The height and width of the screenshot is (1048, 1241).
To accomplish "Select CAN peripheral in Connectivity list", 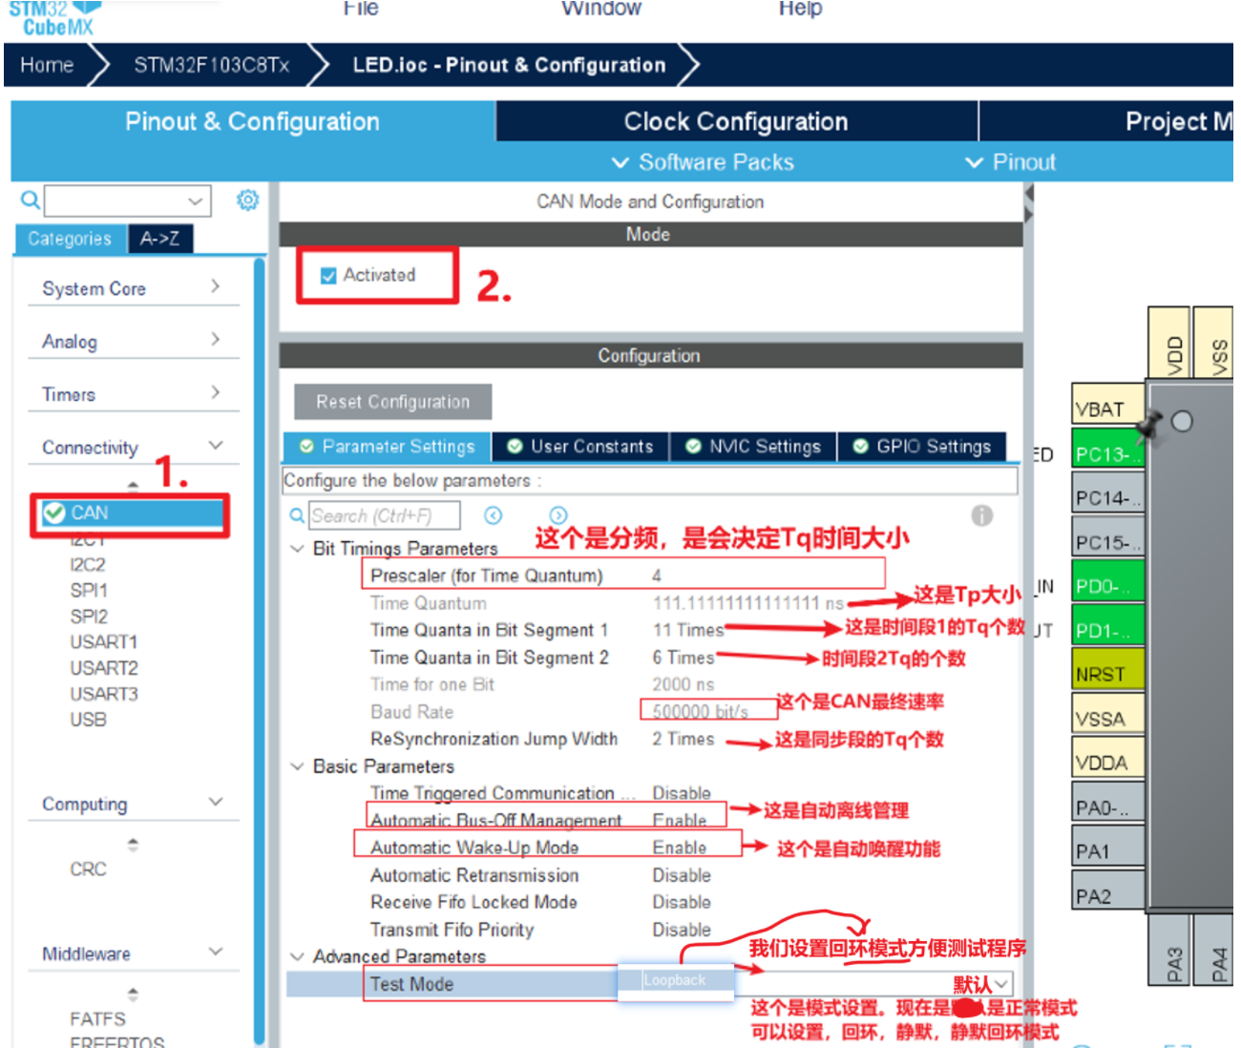I will [133, 513].
